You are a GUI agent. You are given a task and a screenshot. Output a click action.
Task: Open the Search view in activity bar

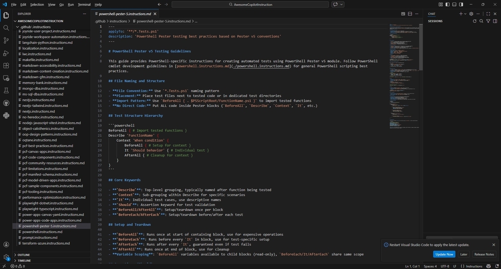tap(6, 28)
